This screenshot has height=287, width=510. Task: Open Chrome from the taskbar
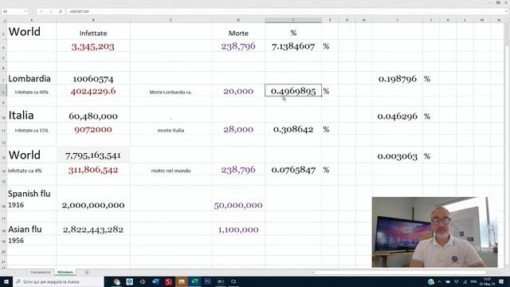tap(117, 281)
